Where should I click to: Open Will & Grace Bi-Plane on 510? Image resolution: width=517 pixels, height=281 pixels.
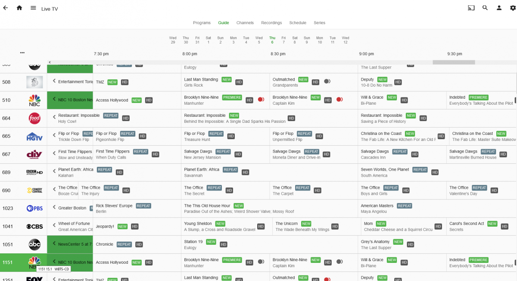[402, 100]
